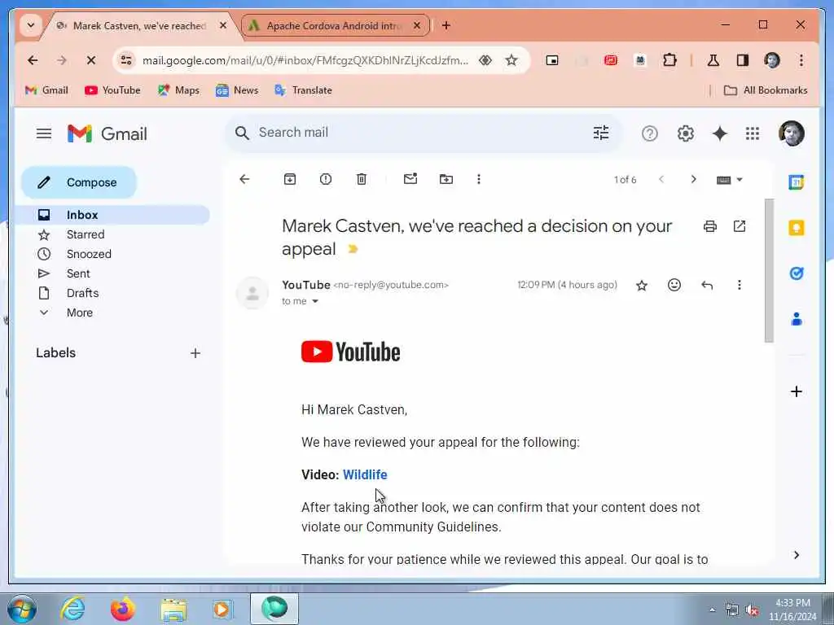Hide side panel chevron
Viewport: 834px width, 625px height.
tap(796, 555)
